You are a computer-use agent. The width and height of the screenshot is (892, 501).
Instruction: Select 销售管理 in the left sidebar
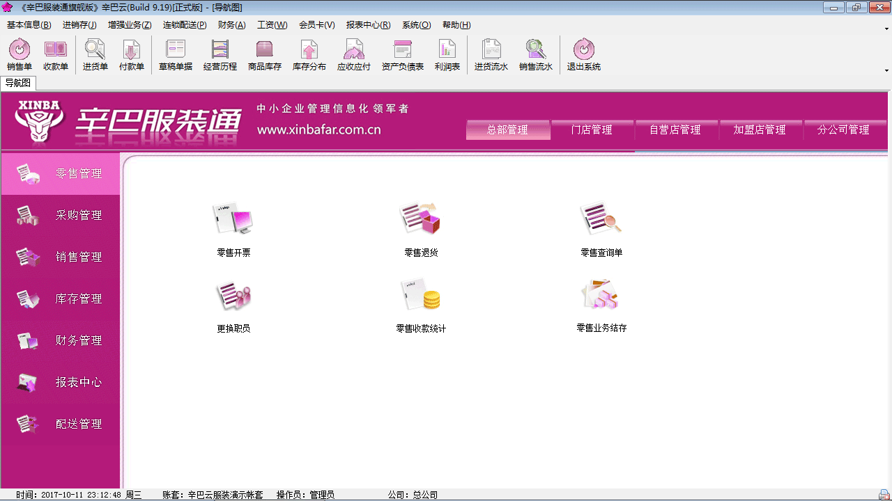point(60,257)
